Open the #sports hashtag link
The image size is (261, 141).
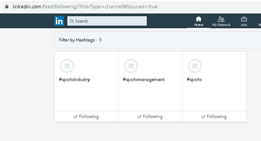[194, 80]
